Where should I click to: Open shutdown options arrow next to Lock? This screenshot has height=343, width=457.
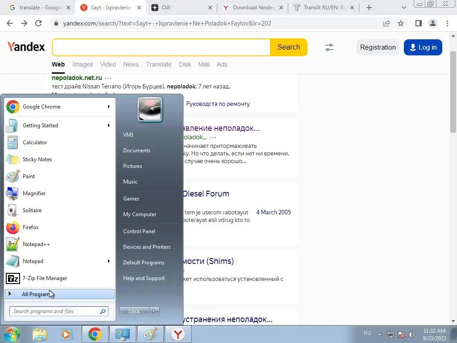[154, 311]
